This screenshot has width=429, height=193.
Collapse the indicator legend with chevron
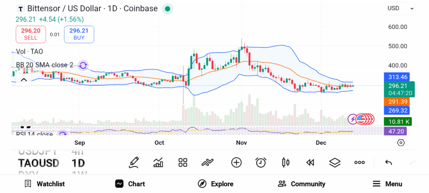click(23, 80)
